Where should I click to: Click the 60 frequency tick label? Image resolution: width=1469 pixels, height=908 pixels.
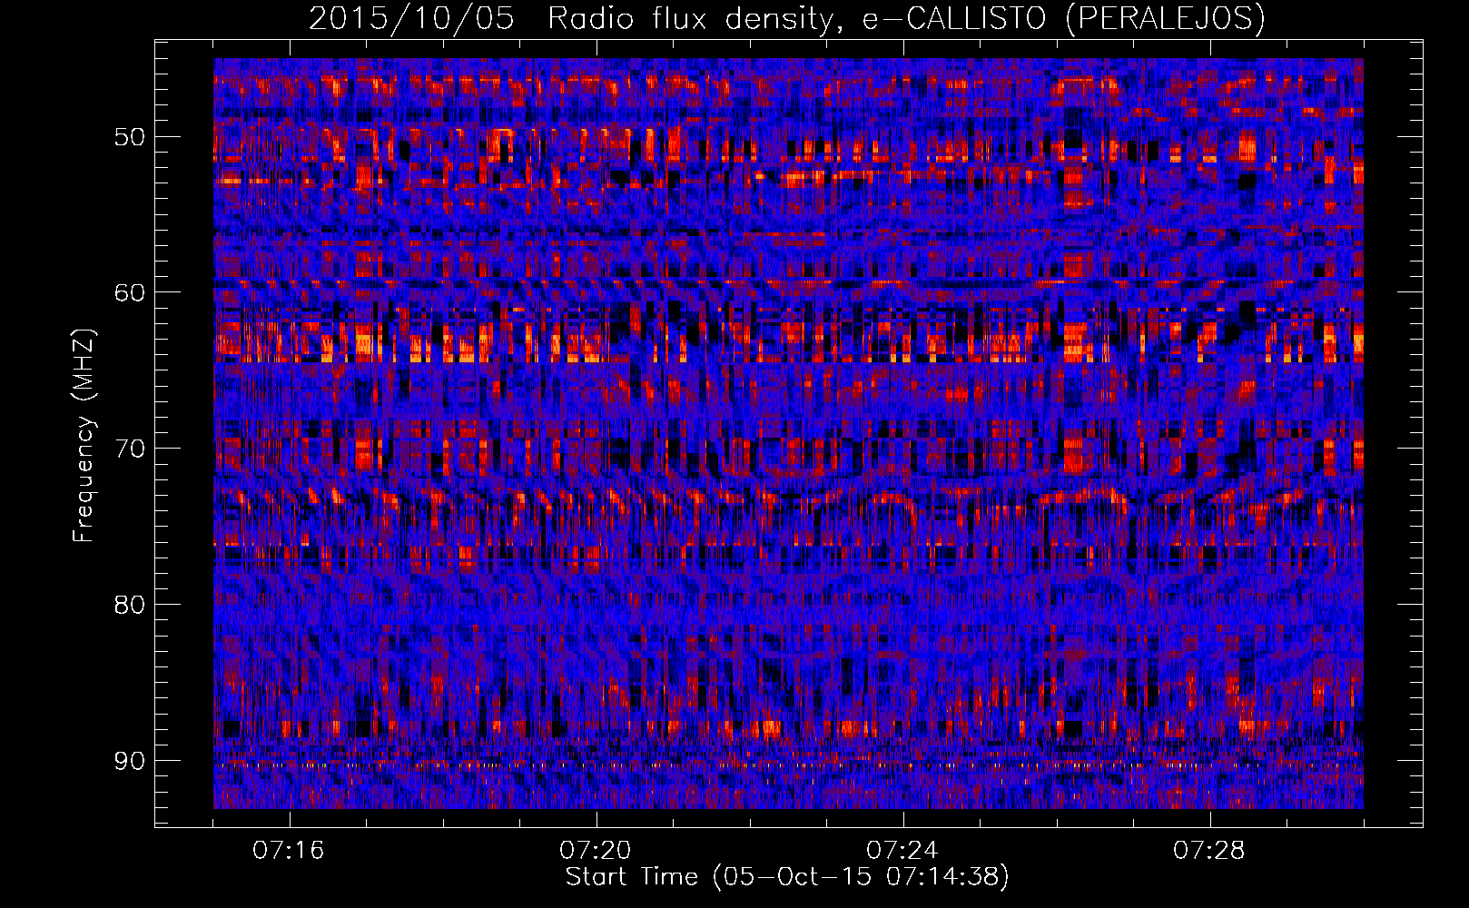129,292
